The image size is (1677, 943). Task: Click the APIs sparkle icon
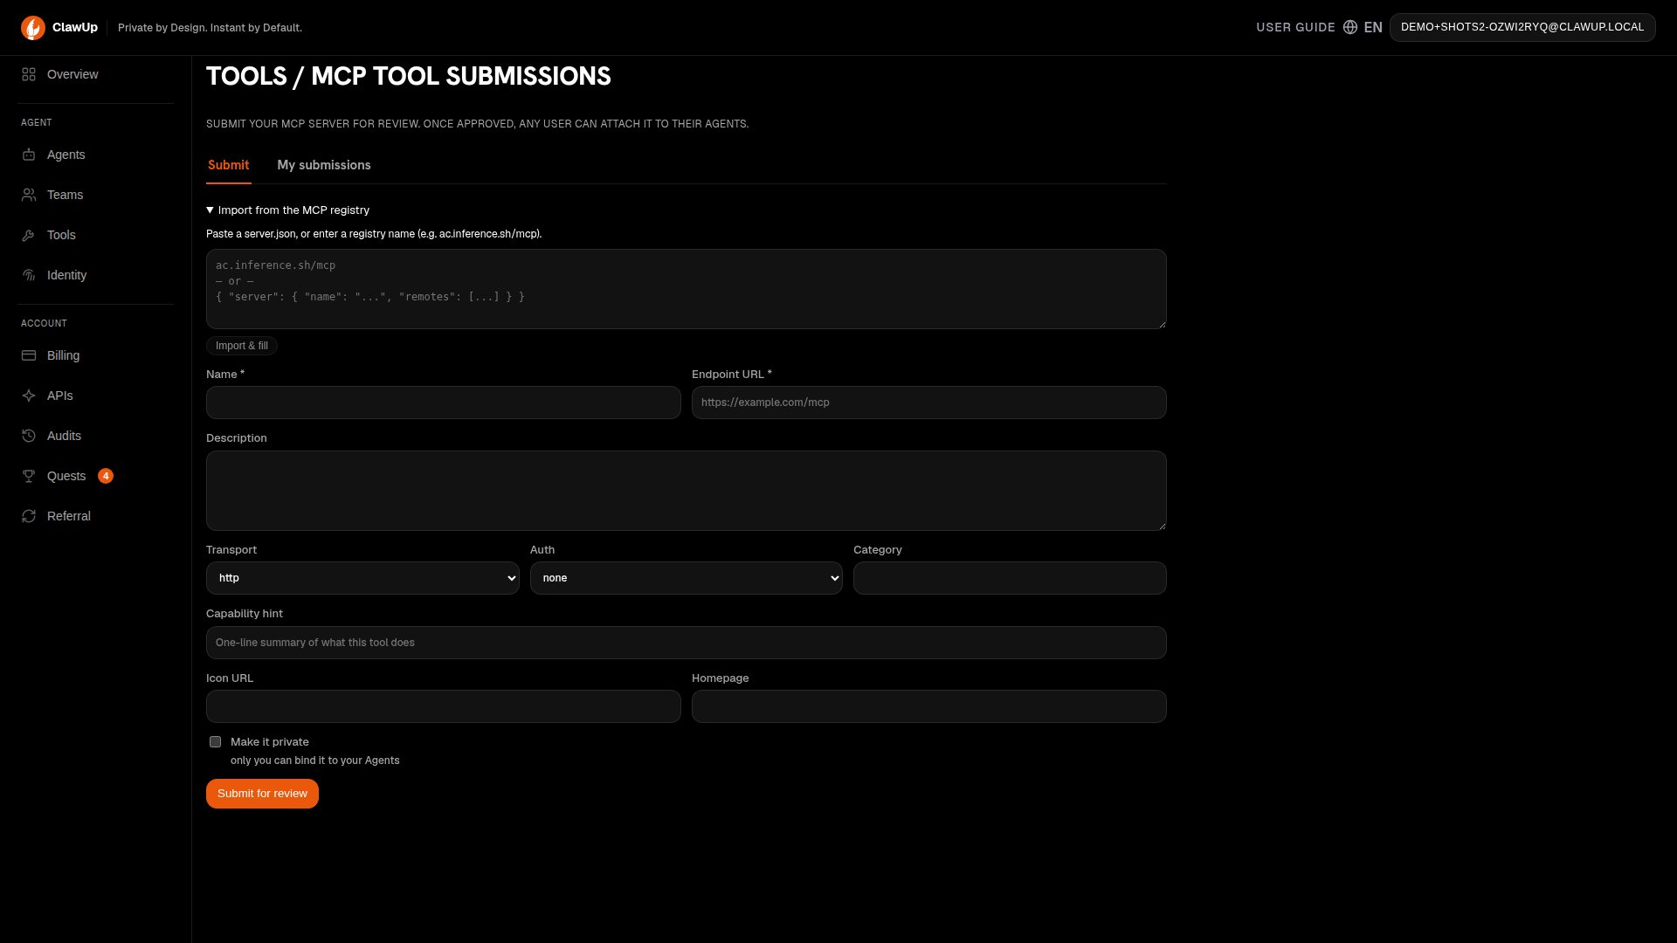(29, 396)
